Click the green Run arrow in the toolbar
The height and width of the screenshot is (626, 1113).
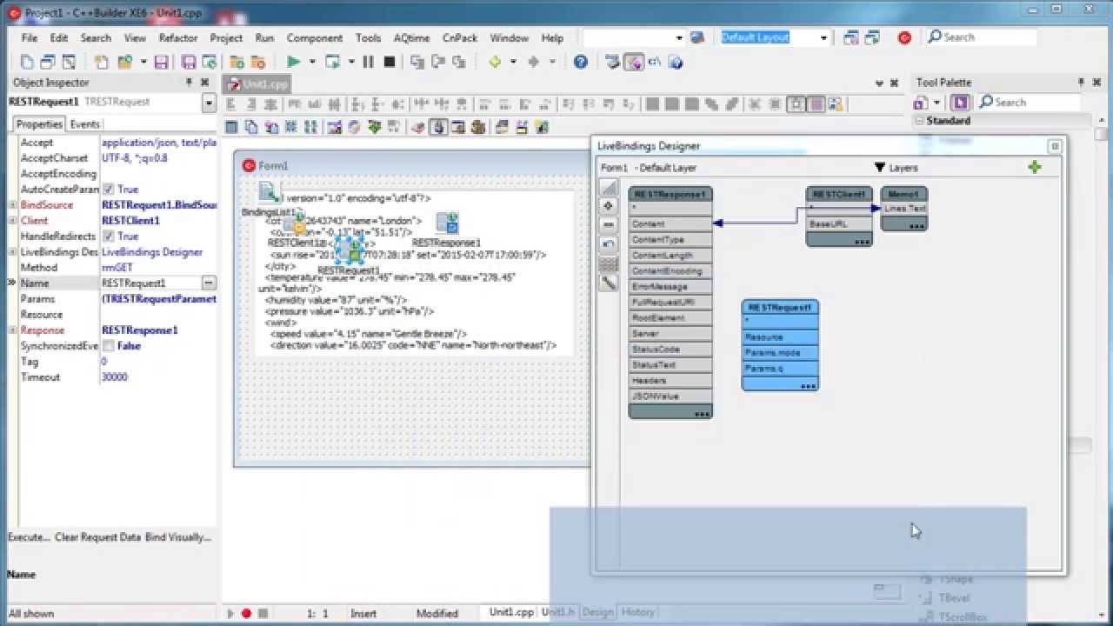294,62
